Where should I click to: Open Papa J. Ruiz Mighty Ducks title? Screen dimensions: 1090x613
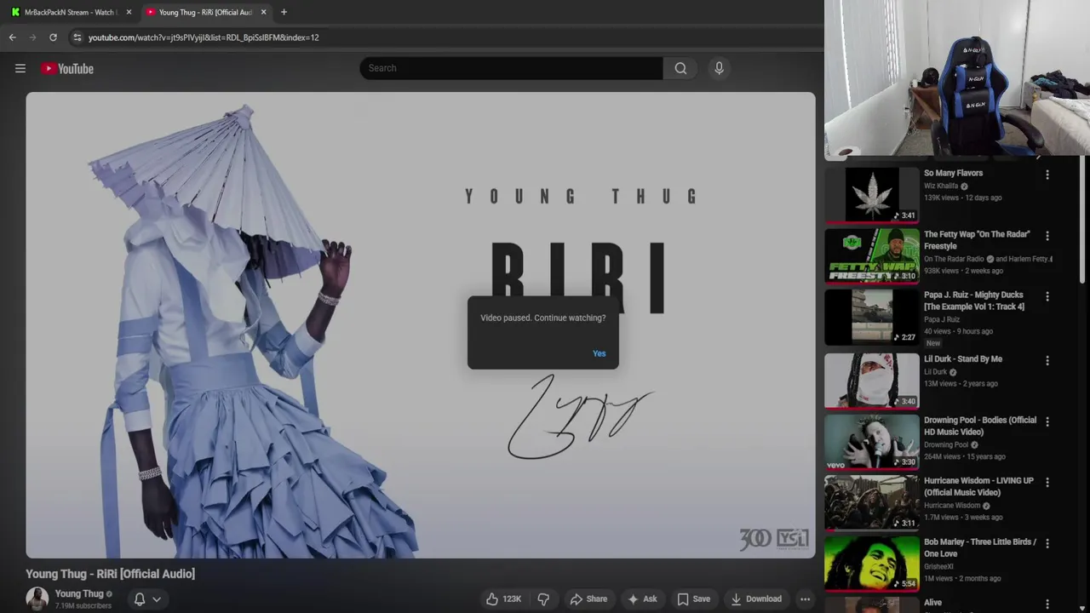[x=974, y=301]
